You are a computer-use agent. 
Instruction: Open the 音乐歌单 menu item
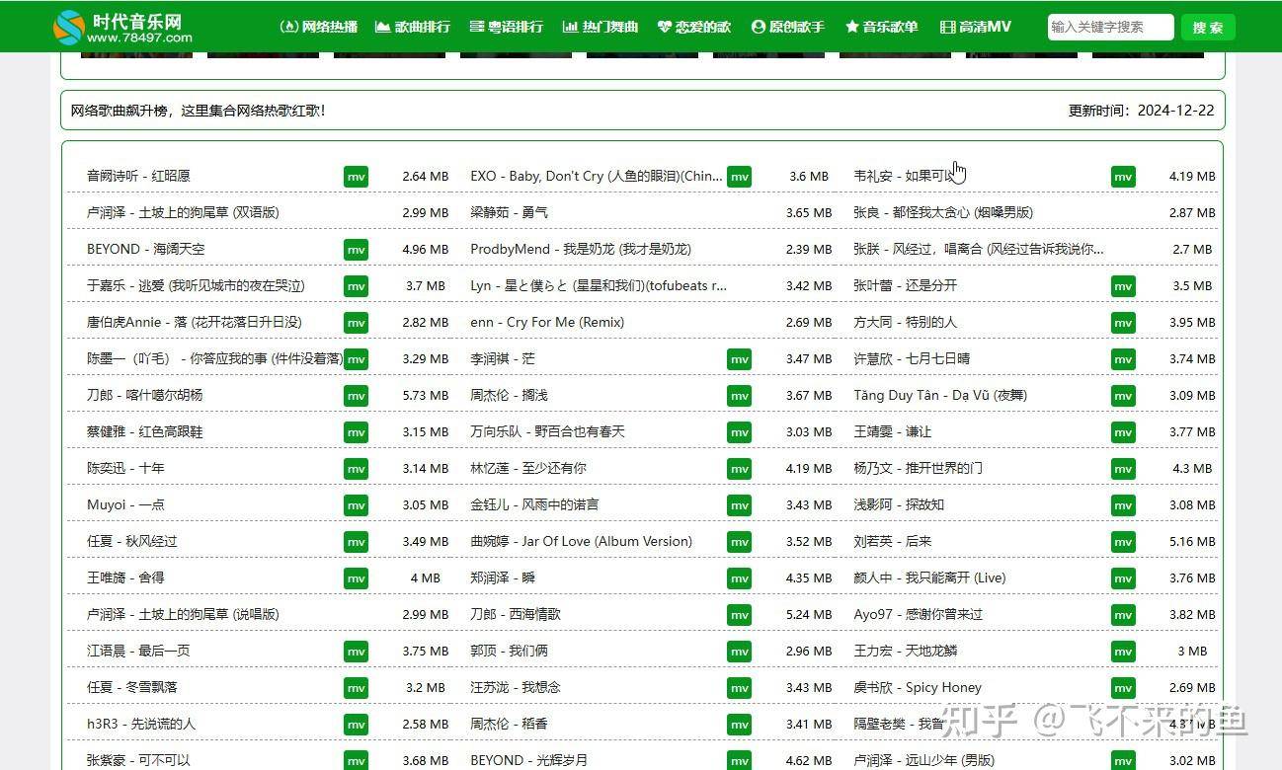(x=881, y=27)
